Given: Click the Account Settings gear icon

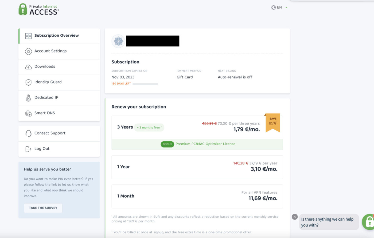Looking at the screenshot, I should 28,51.
